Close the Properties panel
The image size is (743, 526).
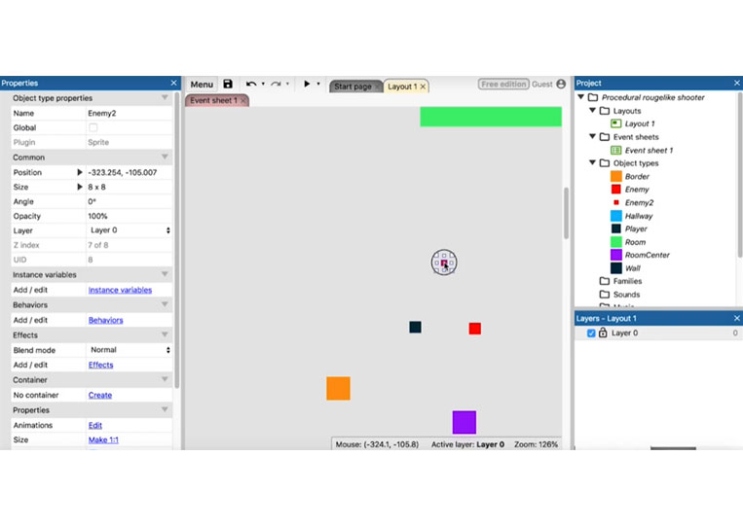click(174, 83)
